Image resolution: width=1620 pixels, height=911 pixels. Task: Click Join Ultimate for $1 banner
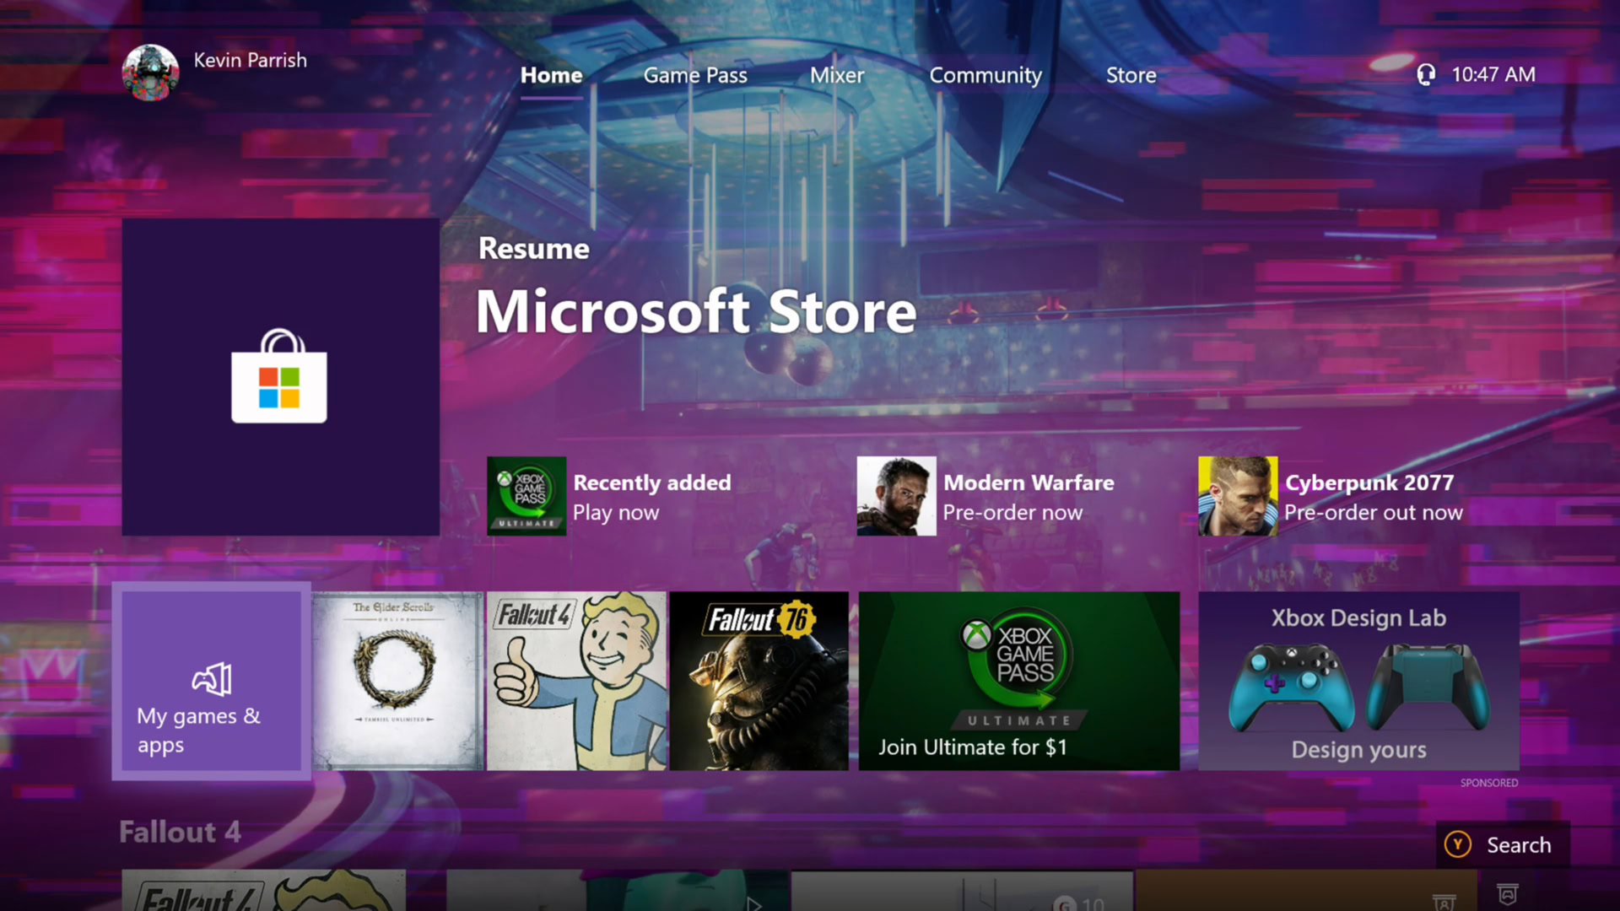pos(1018,681)
